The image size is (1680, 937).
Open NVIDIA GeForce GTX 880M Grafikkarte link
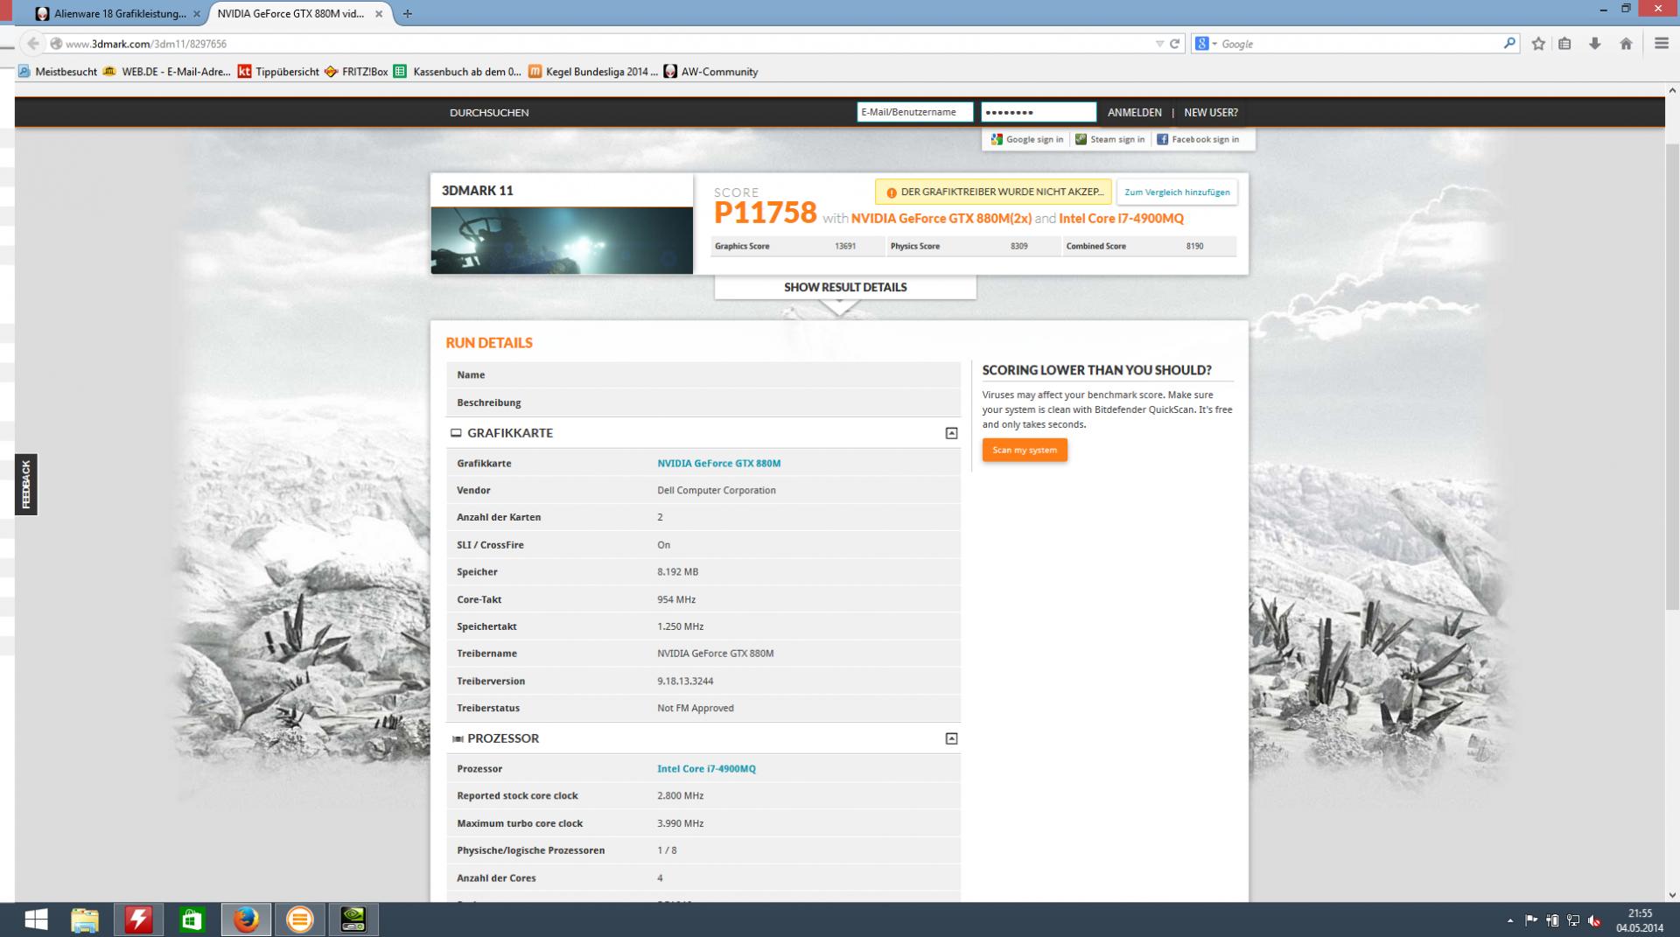point(718,463)
